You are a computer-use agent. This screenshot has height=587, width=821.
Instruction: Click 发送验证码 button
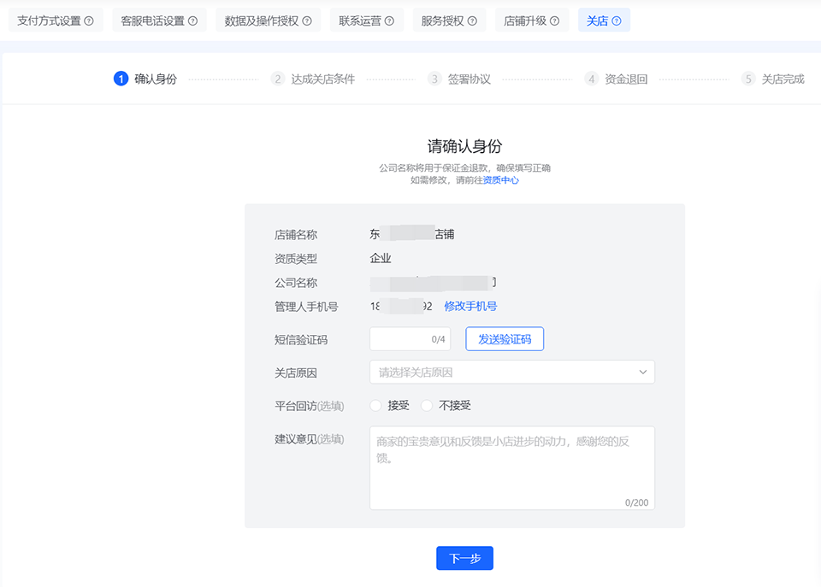(505, 339)
